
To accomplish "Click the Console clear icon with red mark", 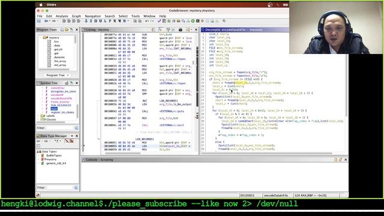I will [x=340, y=160].
